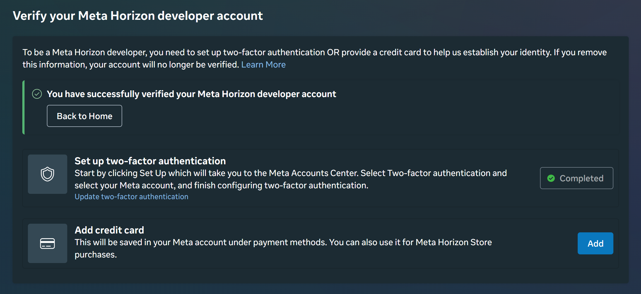The height and width of the screenshot is (294, 641).
Task: Open the Learn More link
Action: tap(263, 64)
